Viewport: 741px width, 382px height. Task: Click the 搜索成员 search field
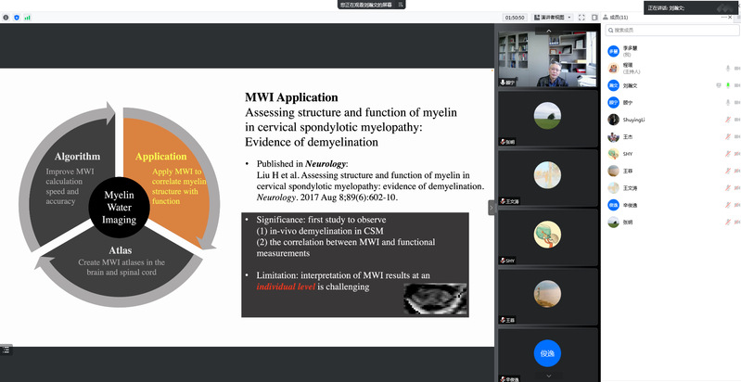tap(668, 31)
